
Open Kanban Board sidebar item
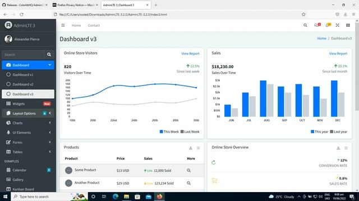point(28,189)
